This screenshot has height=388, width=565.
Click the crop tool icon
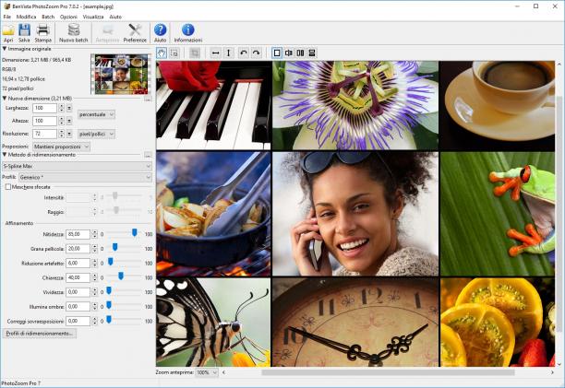(x=195, y=53)
